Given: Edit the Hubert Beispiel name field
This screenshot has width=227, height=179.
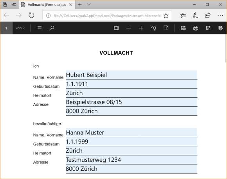Looking at the screenshot, I should 132,75.
